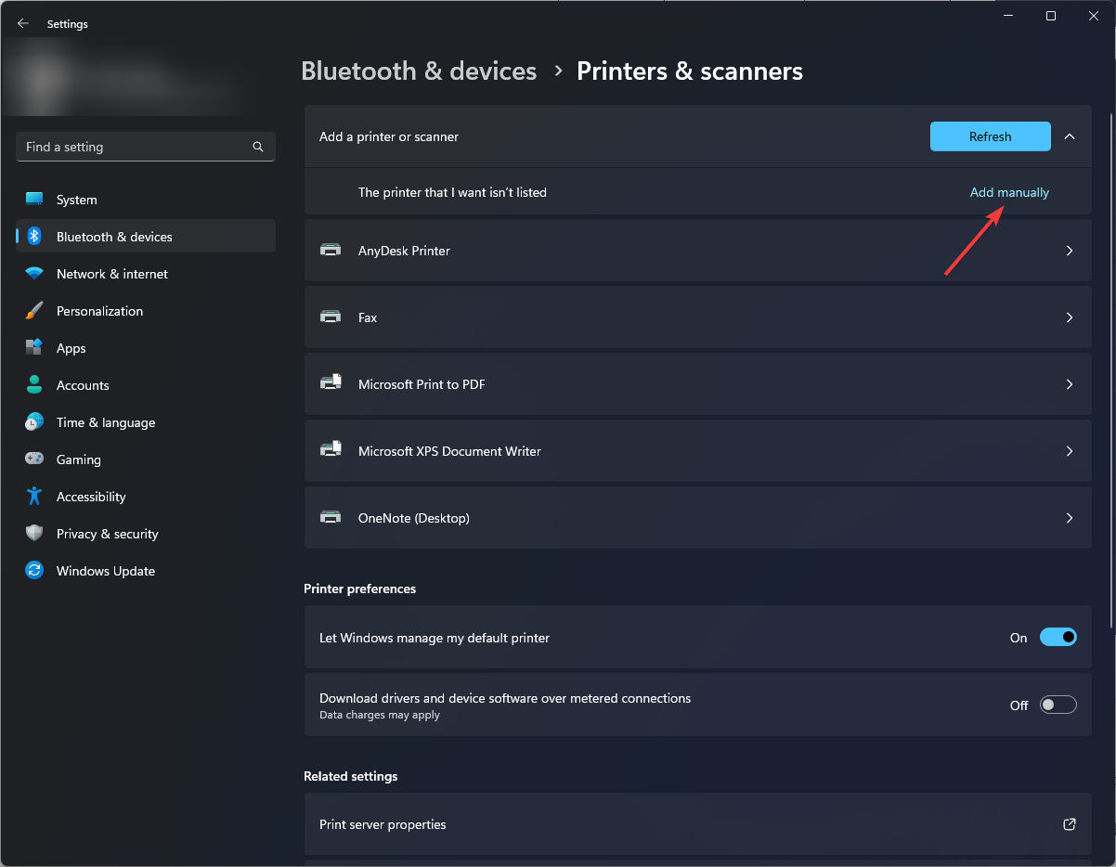Open the Fax row chevron
The image size is (1116, 867).
coord(1070,317)
